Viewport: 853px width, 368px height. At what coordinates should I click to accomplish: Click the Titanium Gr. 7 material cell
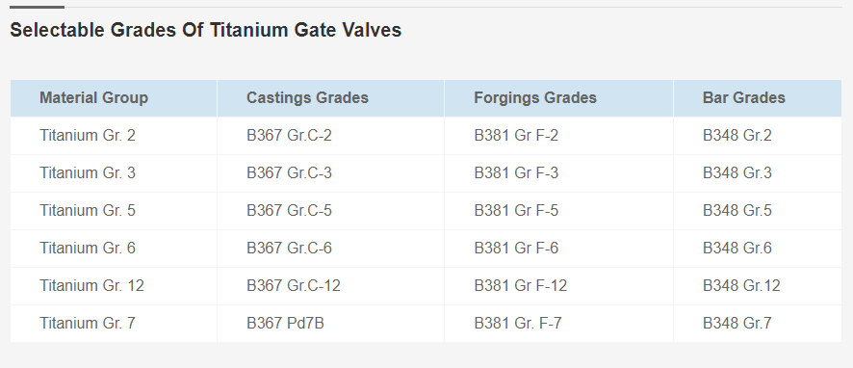(114, 324)
